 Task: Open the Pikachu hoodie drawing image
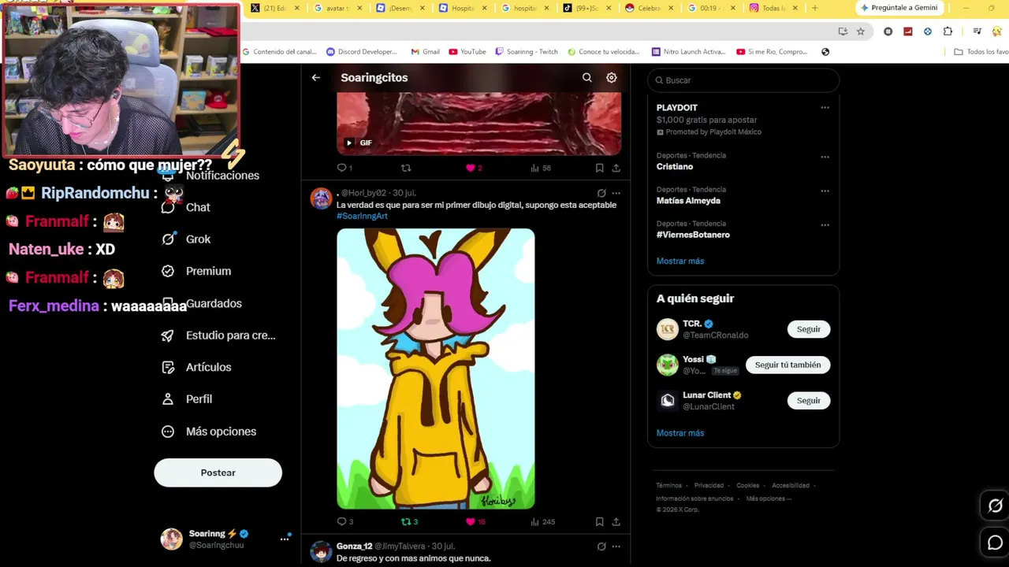tap(435, 369)
